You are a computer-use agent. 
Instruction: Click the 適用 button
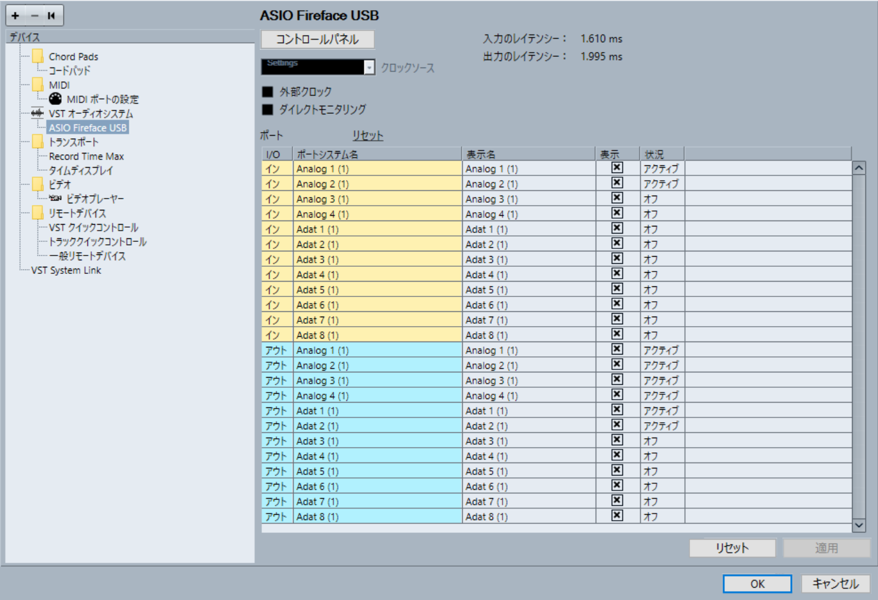[x=826, y=548]
